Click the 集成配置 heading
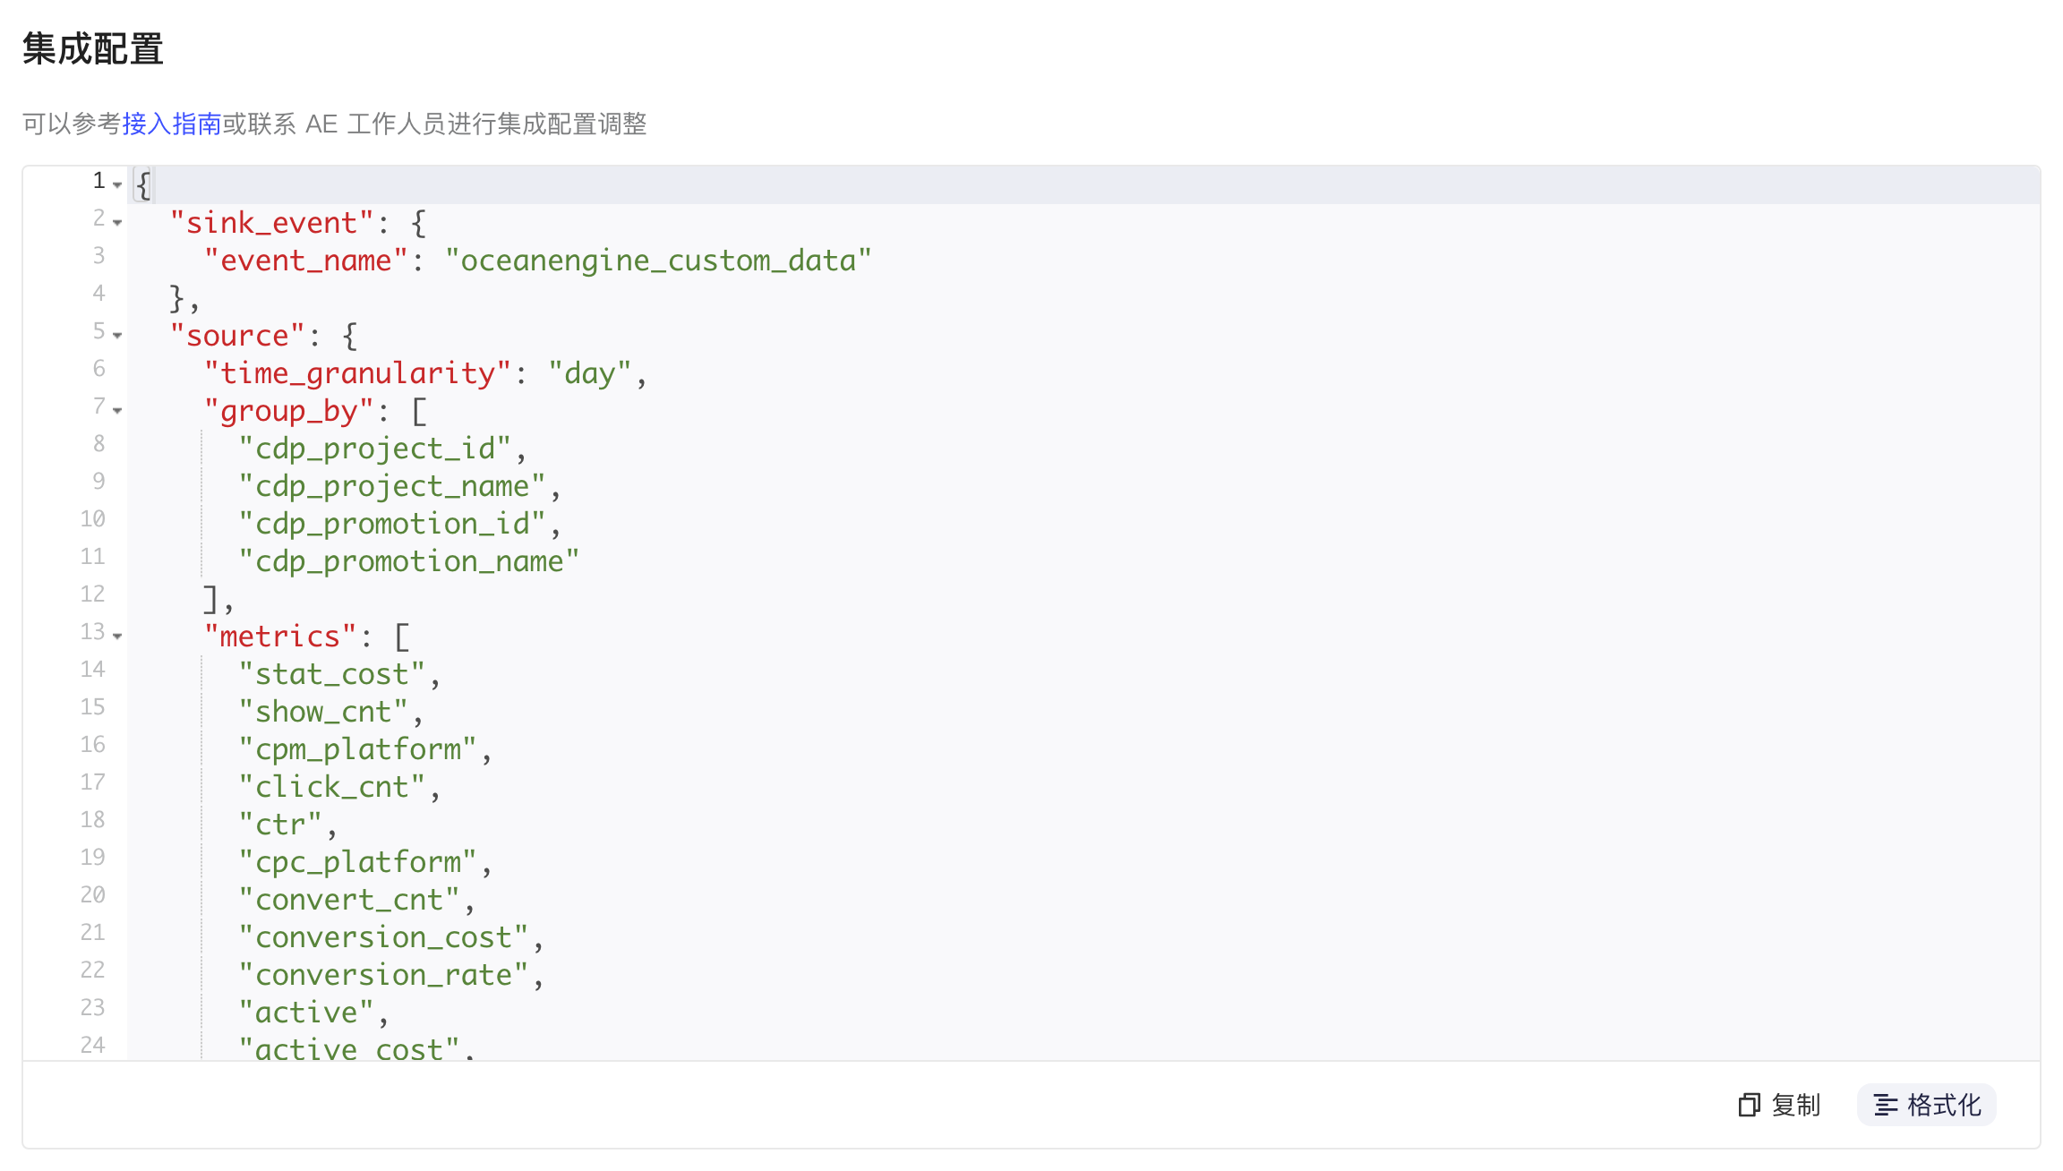Screen dimensions: 2063x1171 (93, 48)
